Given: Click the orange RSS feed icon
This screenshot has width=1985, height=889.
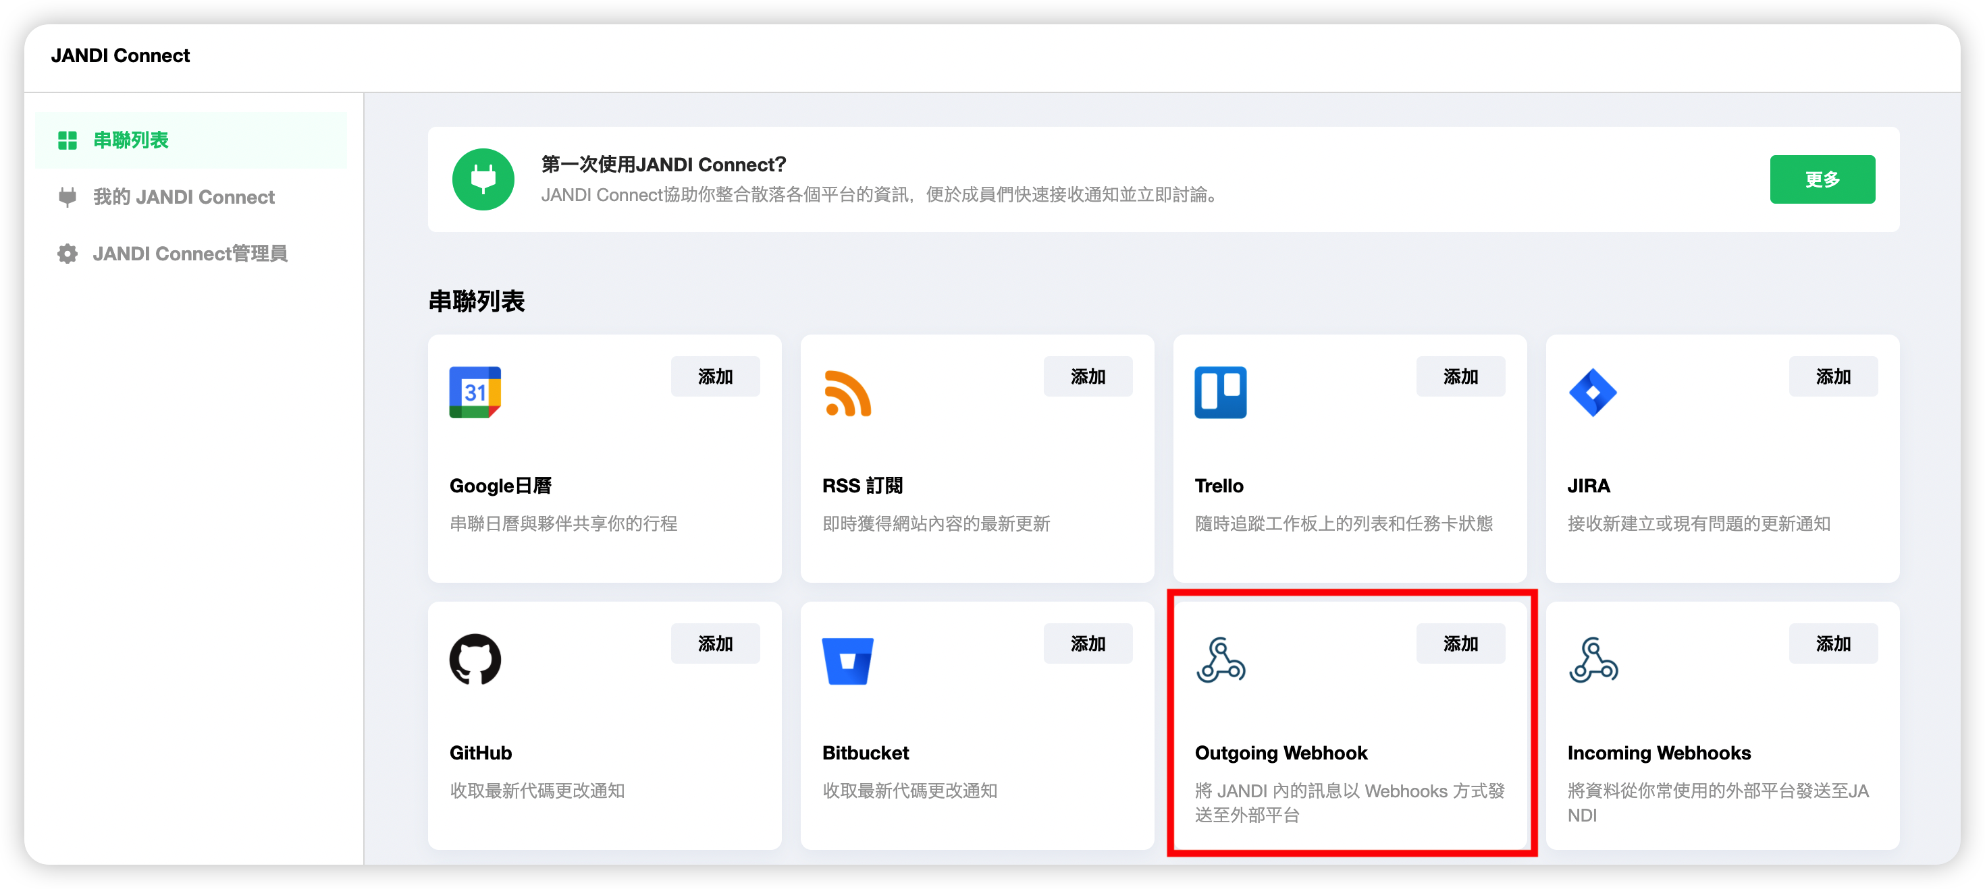Looking at the screenshot, I should pyautogui.click(x=847, y=393).
